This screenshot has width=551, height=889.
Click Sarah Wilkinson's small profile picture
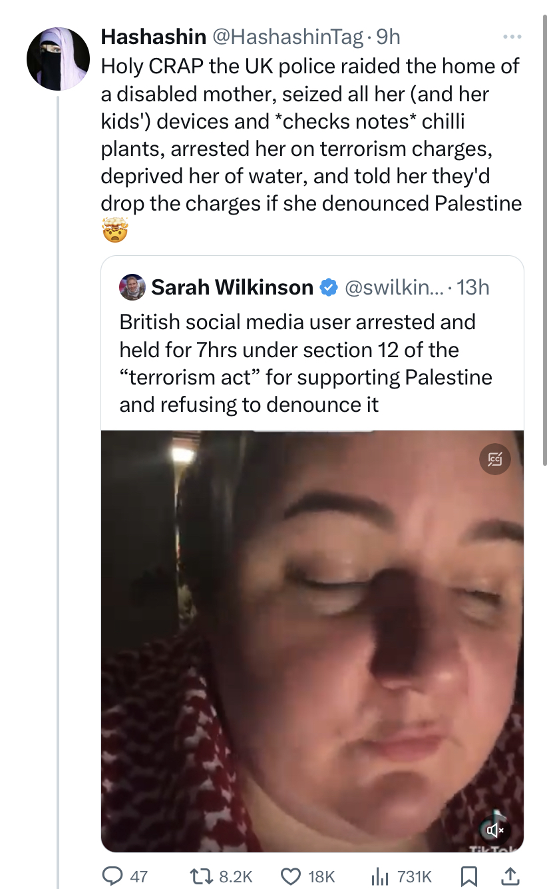coord(132,287)
